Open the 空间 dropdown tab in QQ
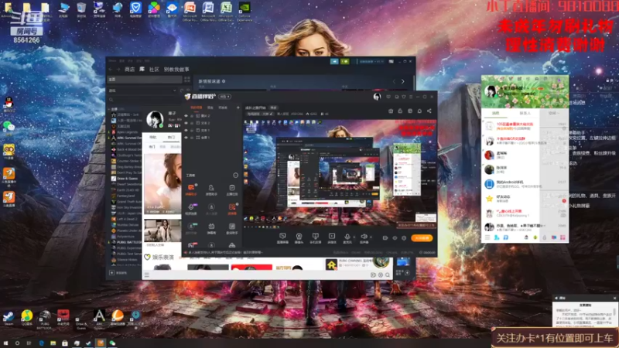Image resolution: width=619 pixels, height=348 pixels. 553,113
